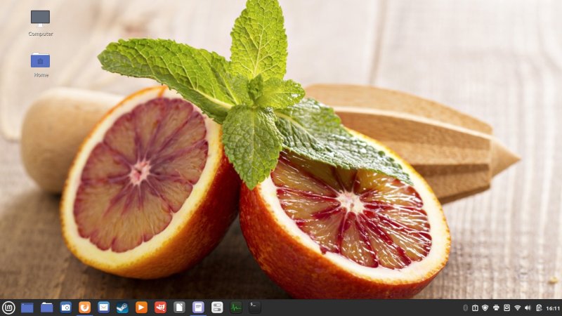Open the orange play-button media player

pyautogui.click(x=142, y=307)
